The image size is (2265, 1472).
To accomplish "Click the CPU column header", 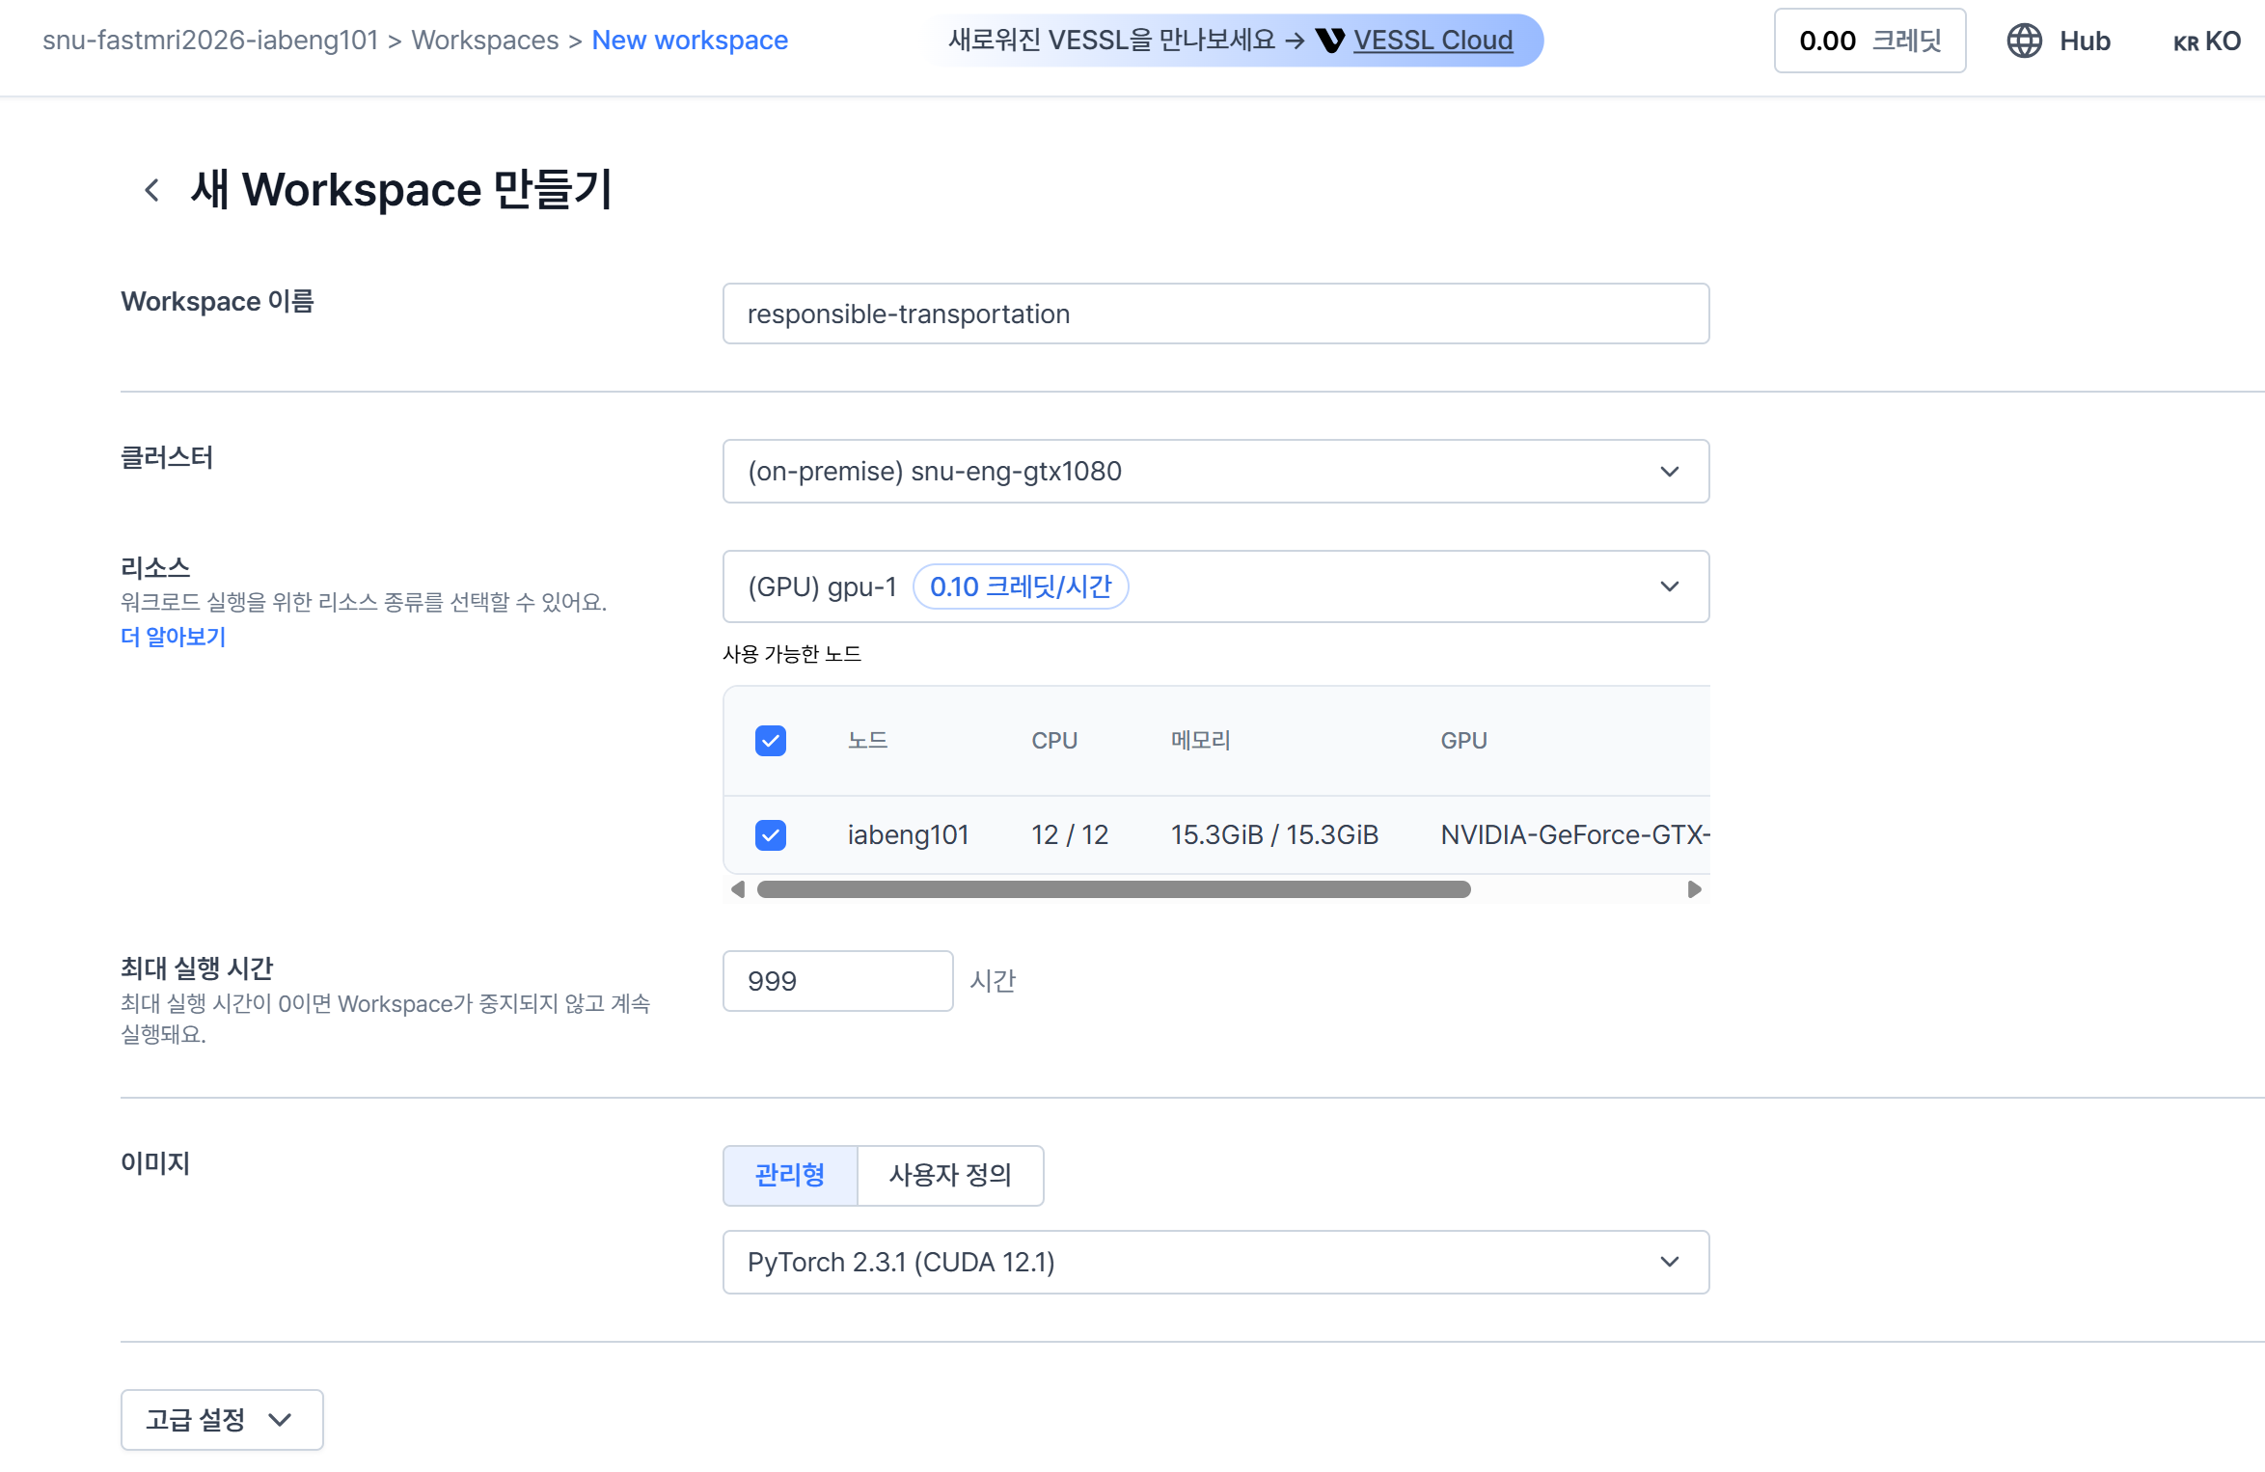I will pyautogui.click(x=1054, y=741).
